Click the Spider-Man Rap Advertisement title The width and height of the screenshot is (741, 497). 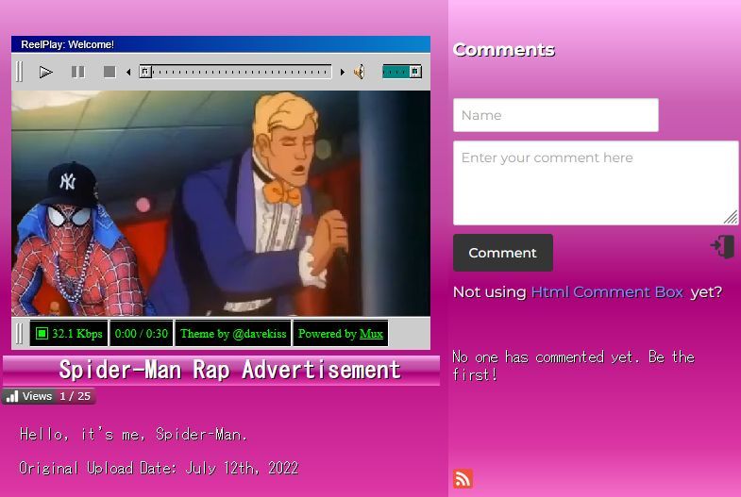(230, 370)
